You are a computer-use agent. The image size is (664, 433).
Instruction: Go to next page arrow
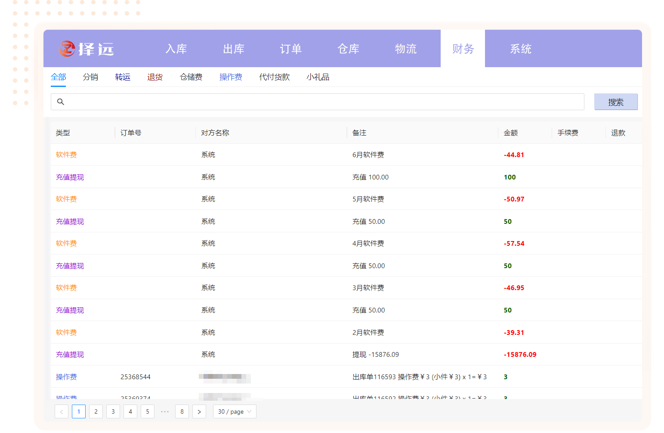(x=199, y=411)
